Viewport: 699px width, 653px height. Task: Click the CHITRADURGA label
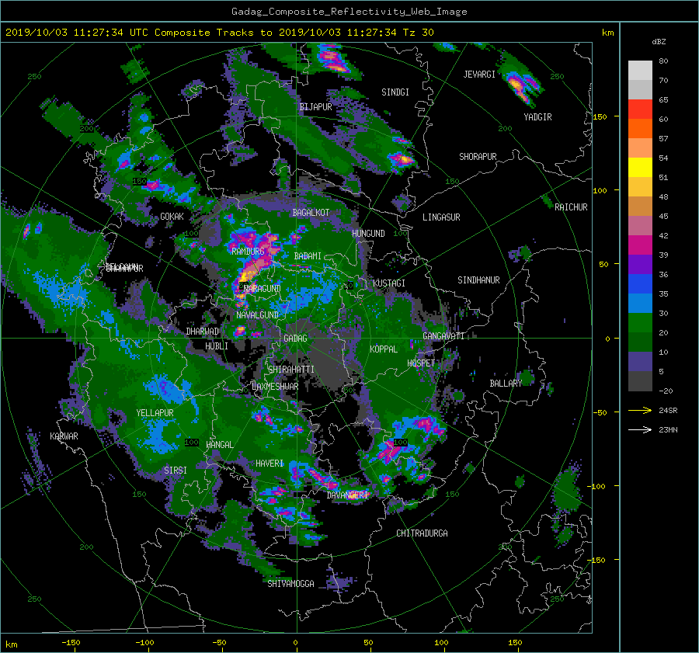pyautogui.click(x=423, y=533)
